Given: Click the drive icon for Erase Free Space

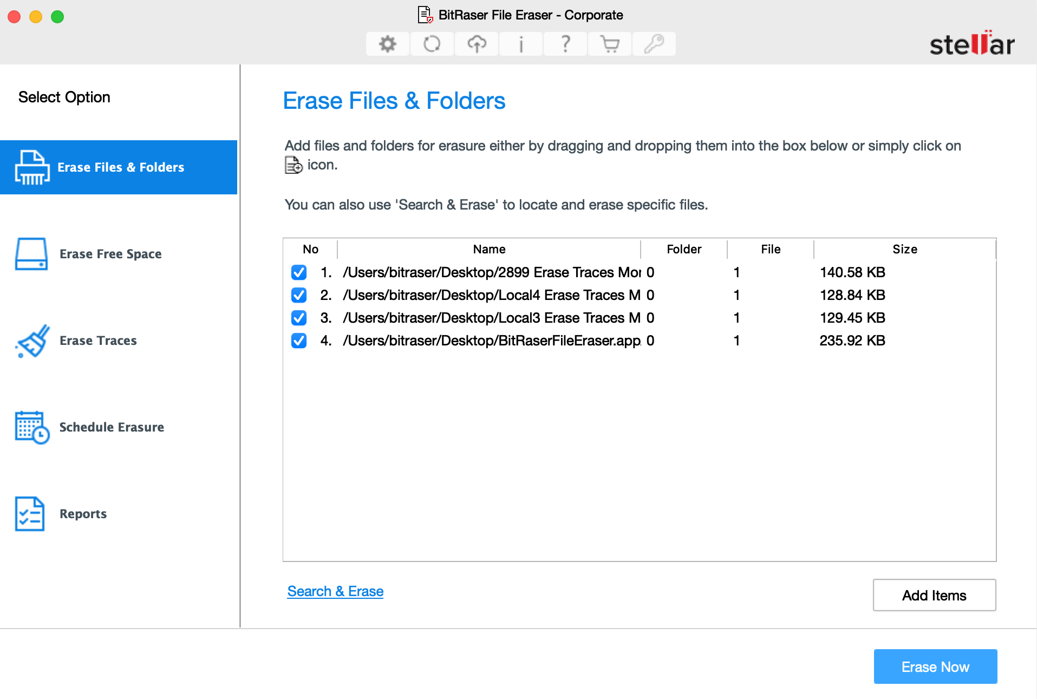Looking at the screenshot, I should point(31,254).
